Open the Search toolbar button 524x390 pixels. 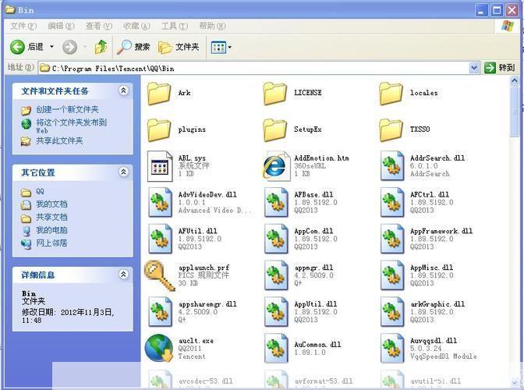(x=133, y=47)
